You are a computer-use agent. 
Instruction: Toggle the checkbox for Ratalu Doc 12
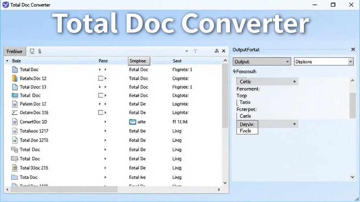pos(101,78)
